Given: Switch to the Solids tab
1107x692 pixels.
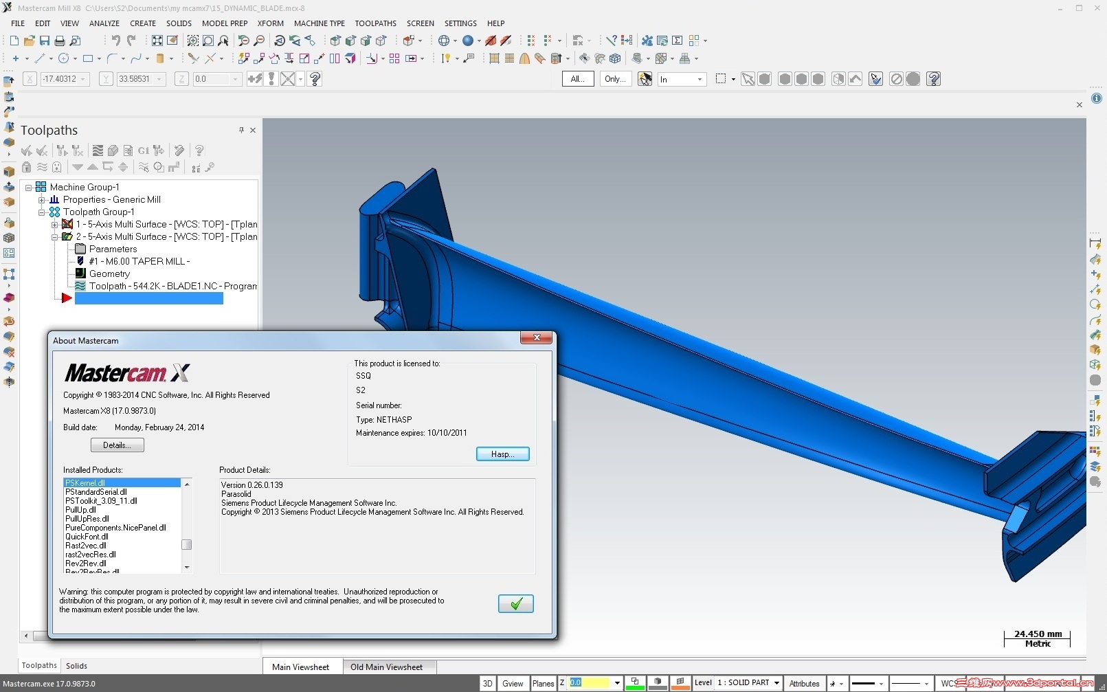Looking at the screenshot, I should click(76, 666).
